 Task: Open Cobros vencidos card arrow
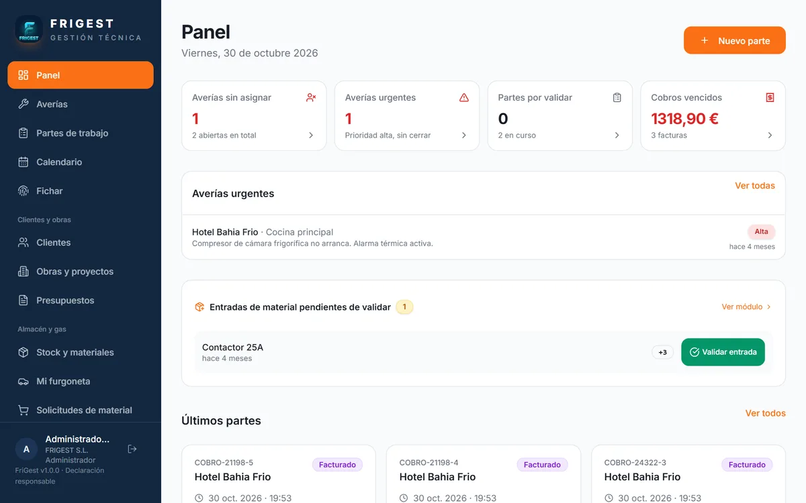point(770,135)
